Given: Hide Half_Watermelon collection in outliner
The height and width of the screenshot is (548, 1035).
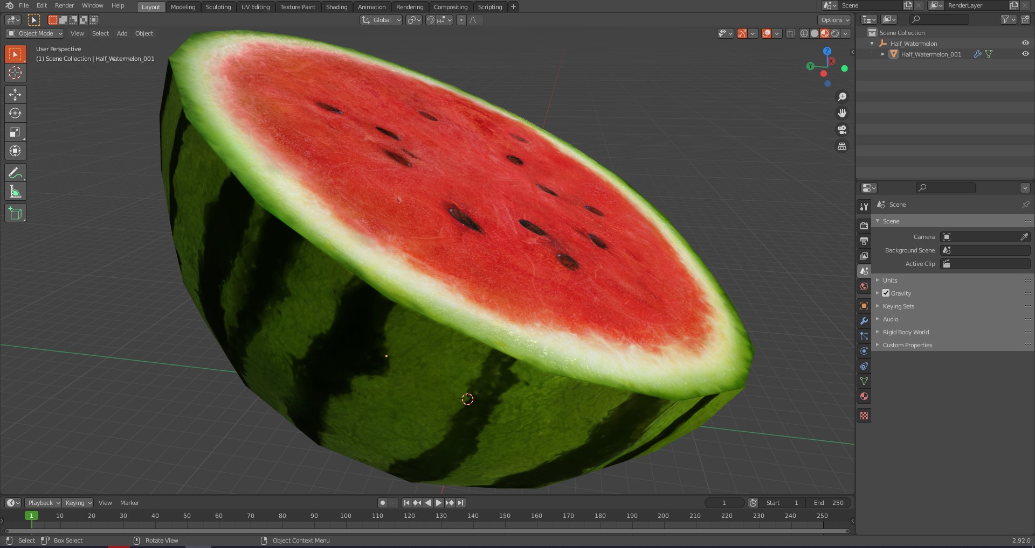Looking at the screenshot, I should (1025, 43).
